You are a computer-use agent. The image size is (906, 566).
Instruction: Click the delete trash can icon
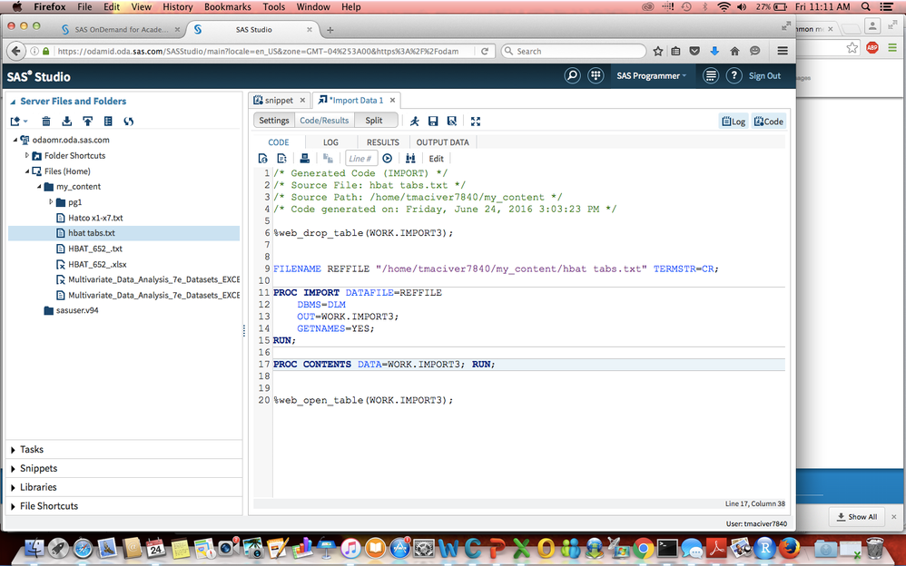46,121
